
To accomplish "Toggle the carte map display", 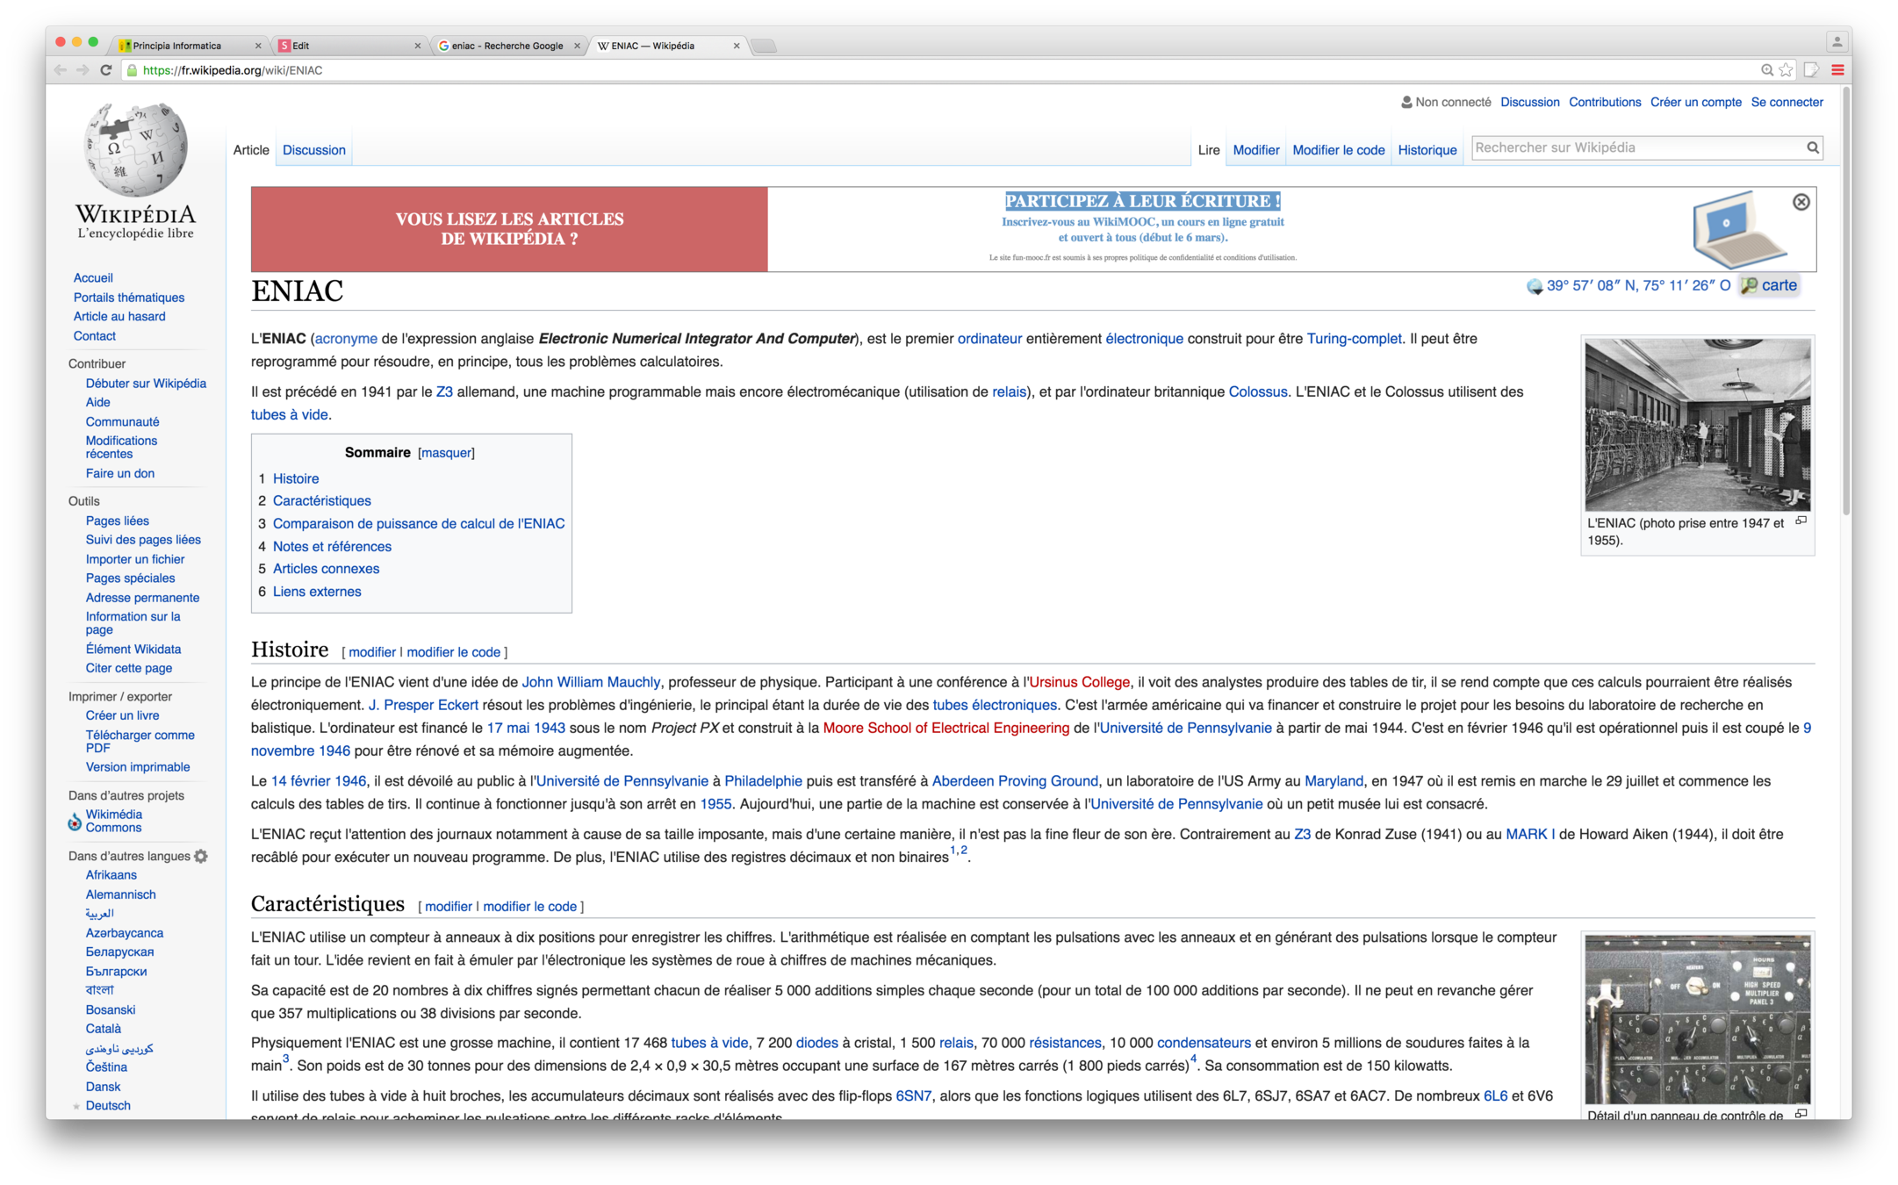I will (1778, 285).
